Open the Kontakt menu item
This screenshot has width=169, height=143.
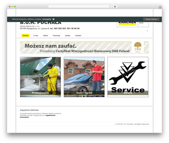[x=78, y=35]
